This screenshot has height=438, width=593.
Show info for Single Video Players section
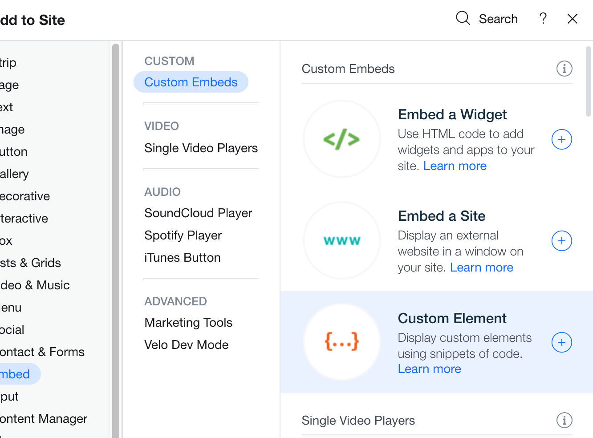[564, 420]
